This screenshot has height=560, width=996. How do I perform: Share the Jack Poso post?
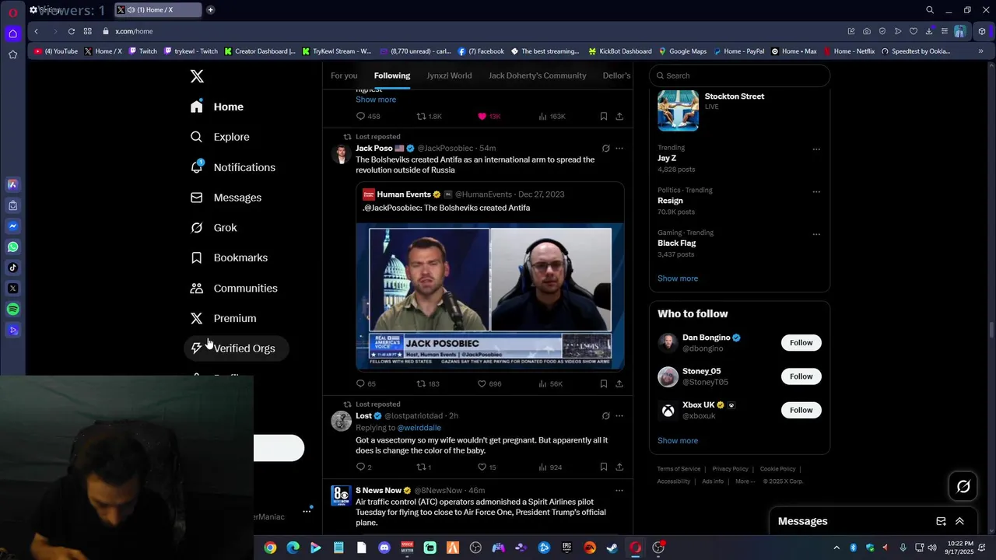click(x=619, y=383)
